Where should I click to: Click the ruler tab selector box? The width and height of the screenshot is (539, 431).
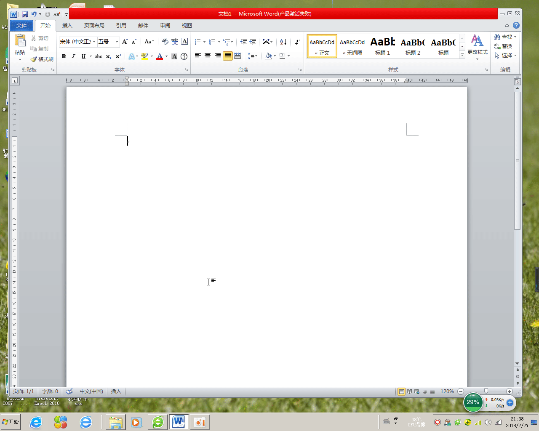click(x=15, y=80)
